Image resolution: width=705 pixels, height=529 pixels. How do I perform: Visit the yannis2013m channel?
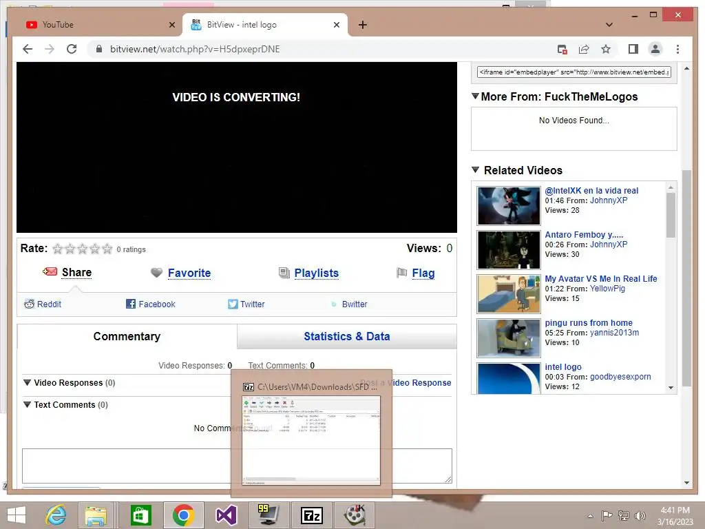[x=614, y=333]
